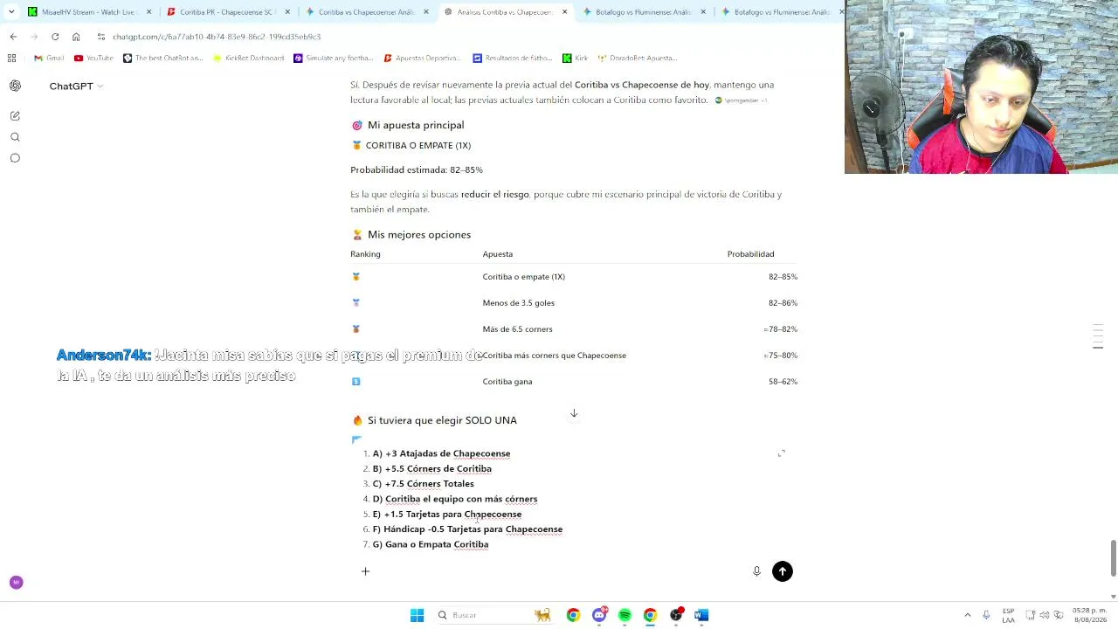Click option 'G) Gana o Empata Coritiba'
The height and width of the screenshot is (629, 1118).
click(430, 544)
